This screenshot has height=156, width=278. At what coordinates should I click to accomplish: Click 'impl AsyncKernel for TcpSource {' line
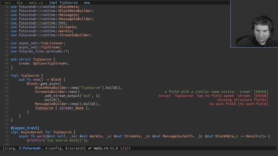point(43,132)
